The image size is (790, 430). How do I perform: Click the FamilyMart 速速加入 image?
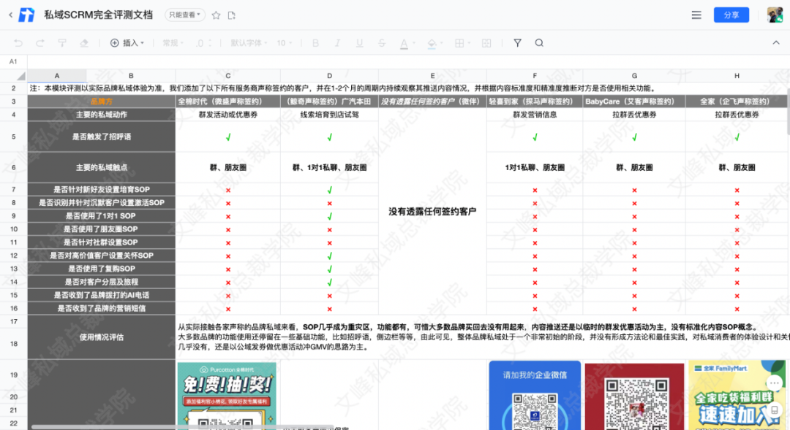737,395
